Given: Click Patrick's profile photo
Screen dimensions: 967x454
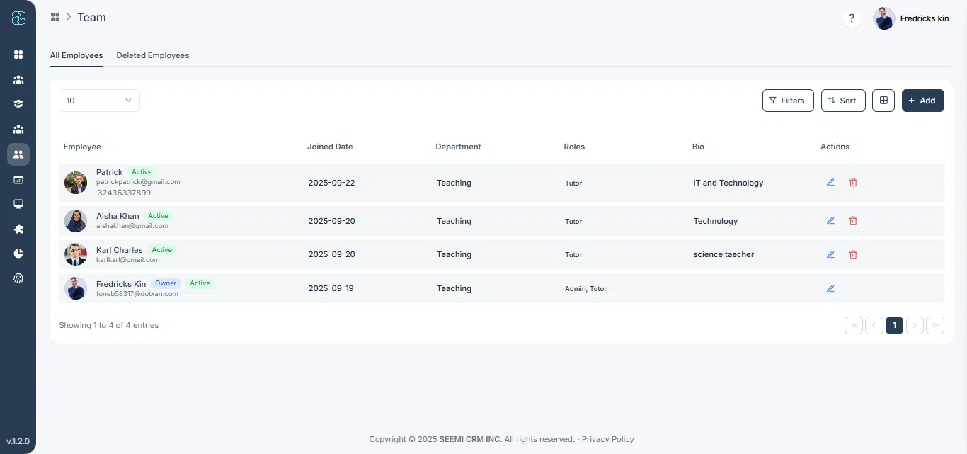Looking at the screenshot, I should coord(76,183).
